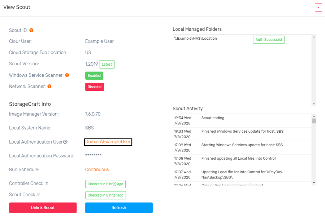Open the Windows Service Scanner help icon

[67, 75]
